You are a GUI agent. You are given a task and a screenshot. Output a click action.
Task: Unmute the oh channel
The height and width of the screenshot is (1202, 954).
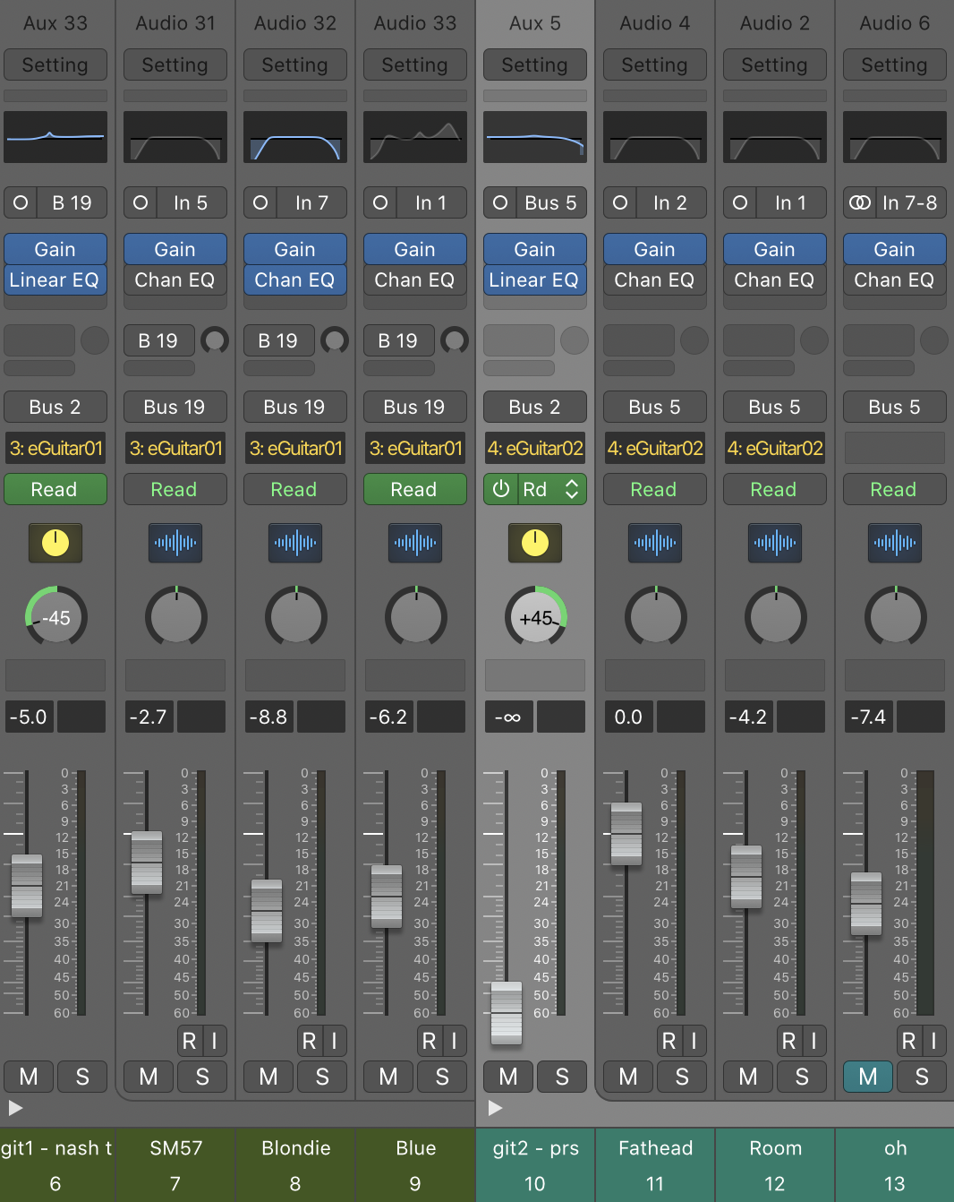click(868, 1077)
